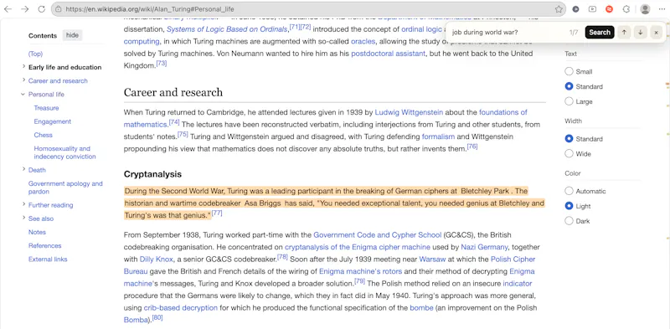
Task: Open the browser three-dot menu
Action: coord(662,9)
